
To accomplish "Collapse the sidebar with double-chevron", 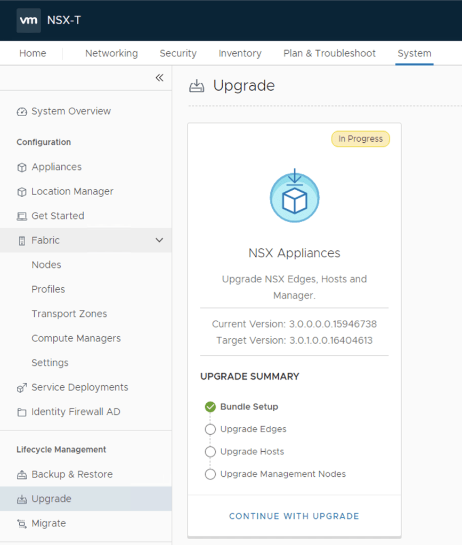I will click(x=159, y=78).
